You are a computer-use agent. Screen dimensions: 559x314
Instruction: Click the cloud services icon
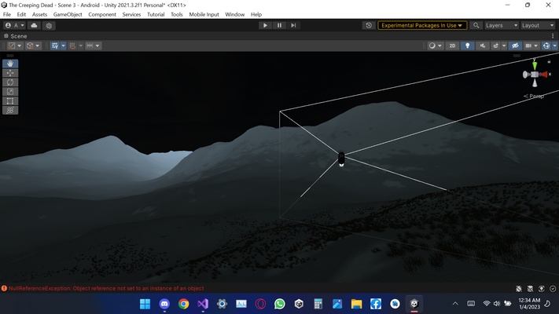pyautogui.click(x=35, y=25)
